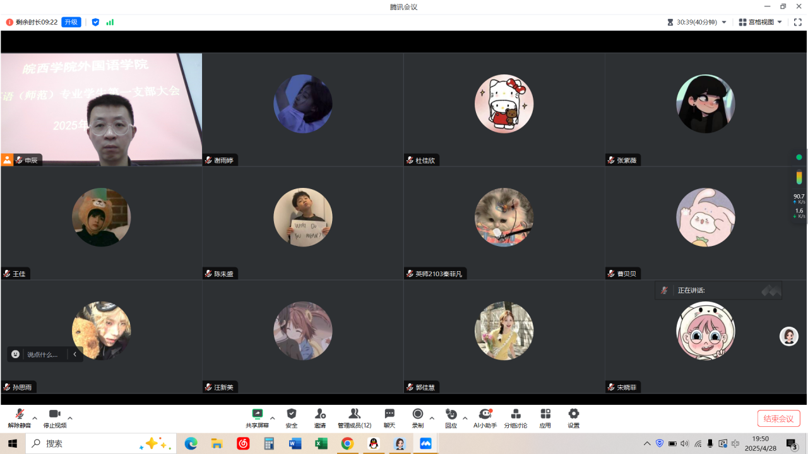Open the 设置 settings gear icon
808x454 pixels.
pos(573,418)
